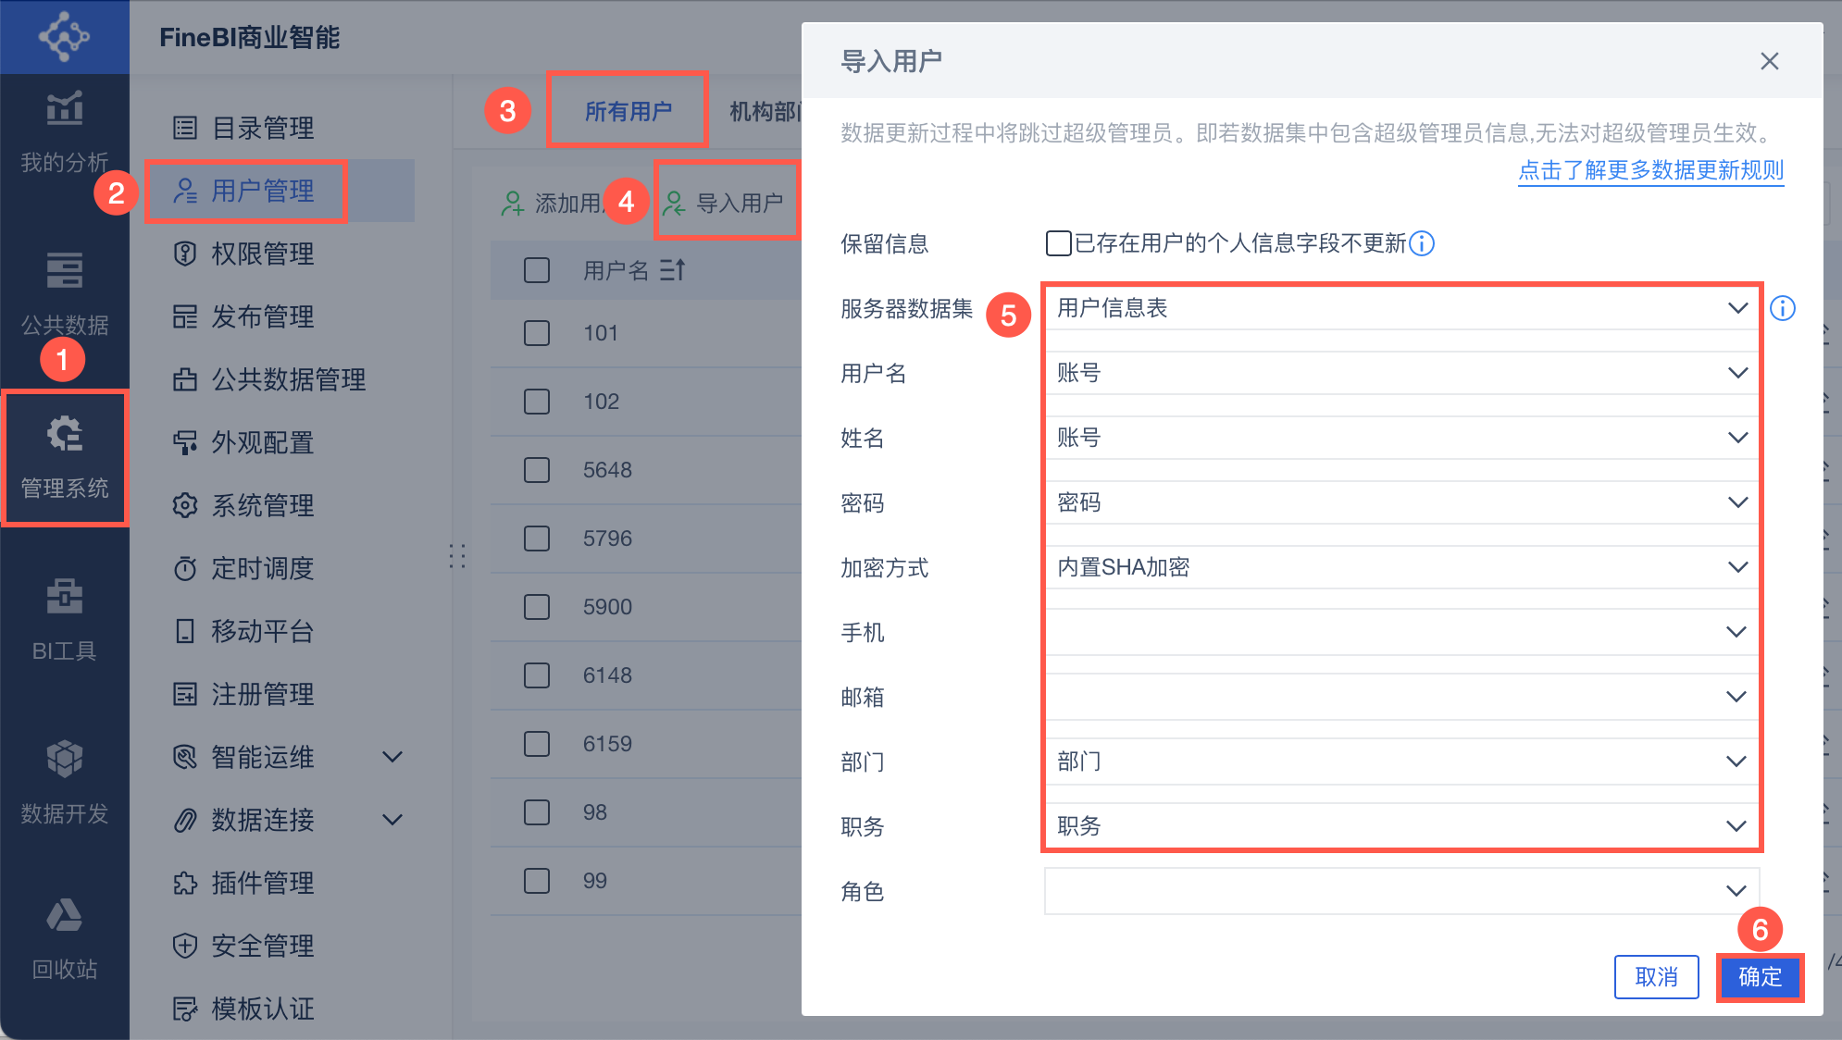Open 权限管理 in the side menu

262,254
